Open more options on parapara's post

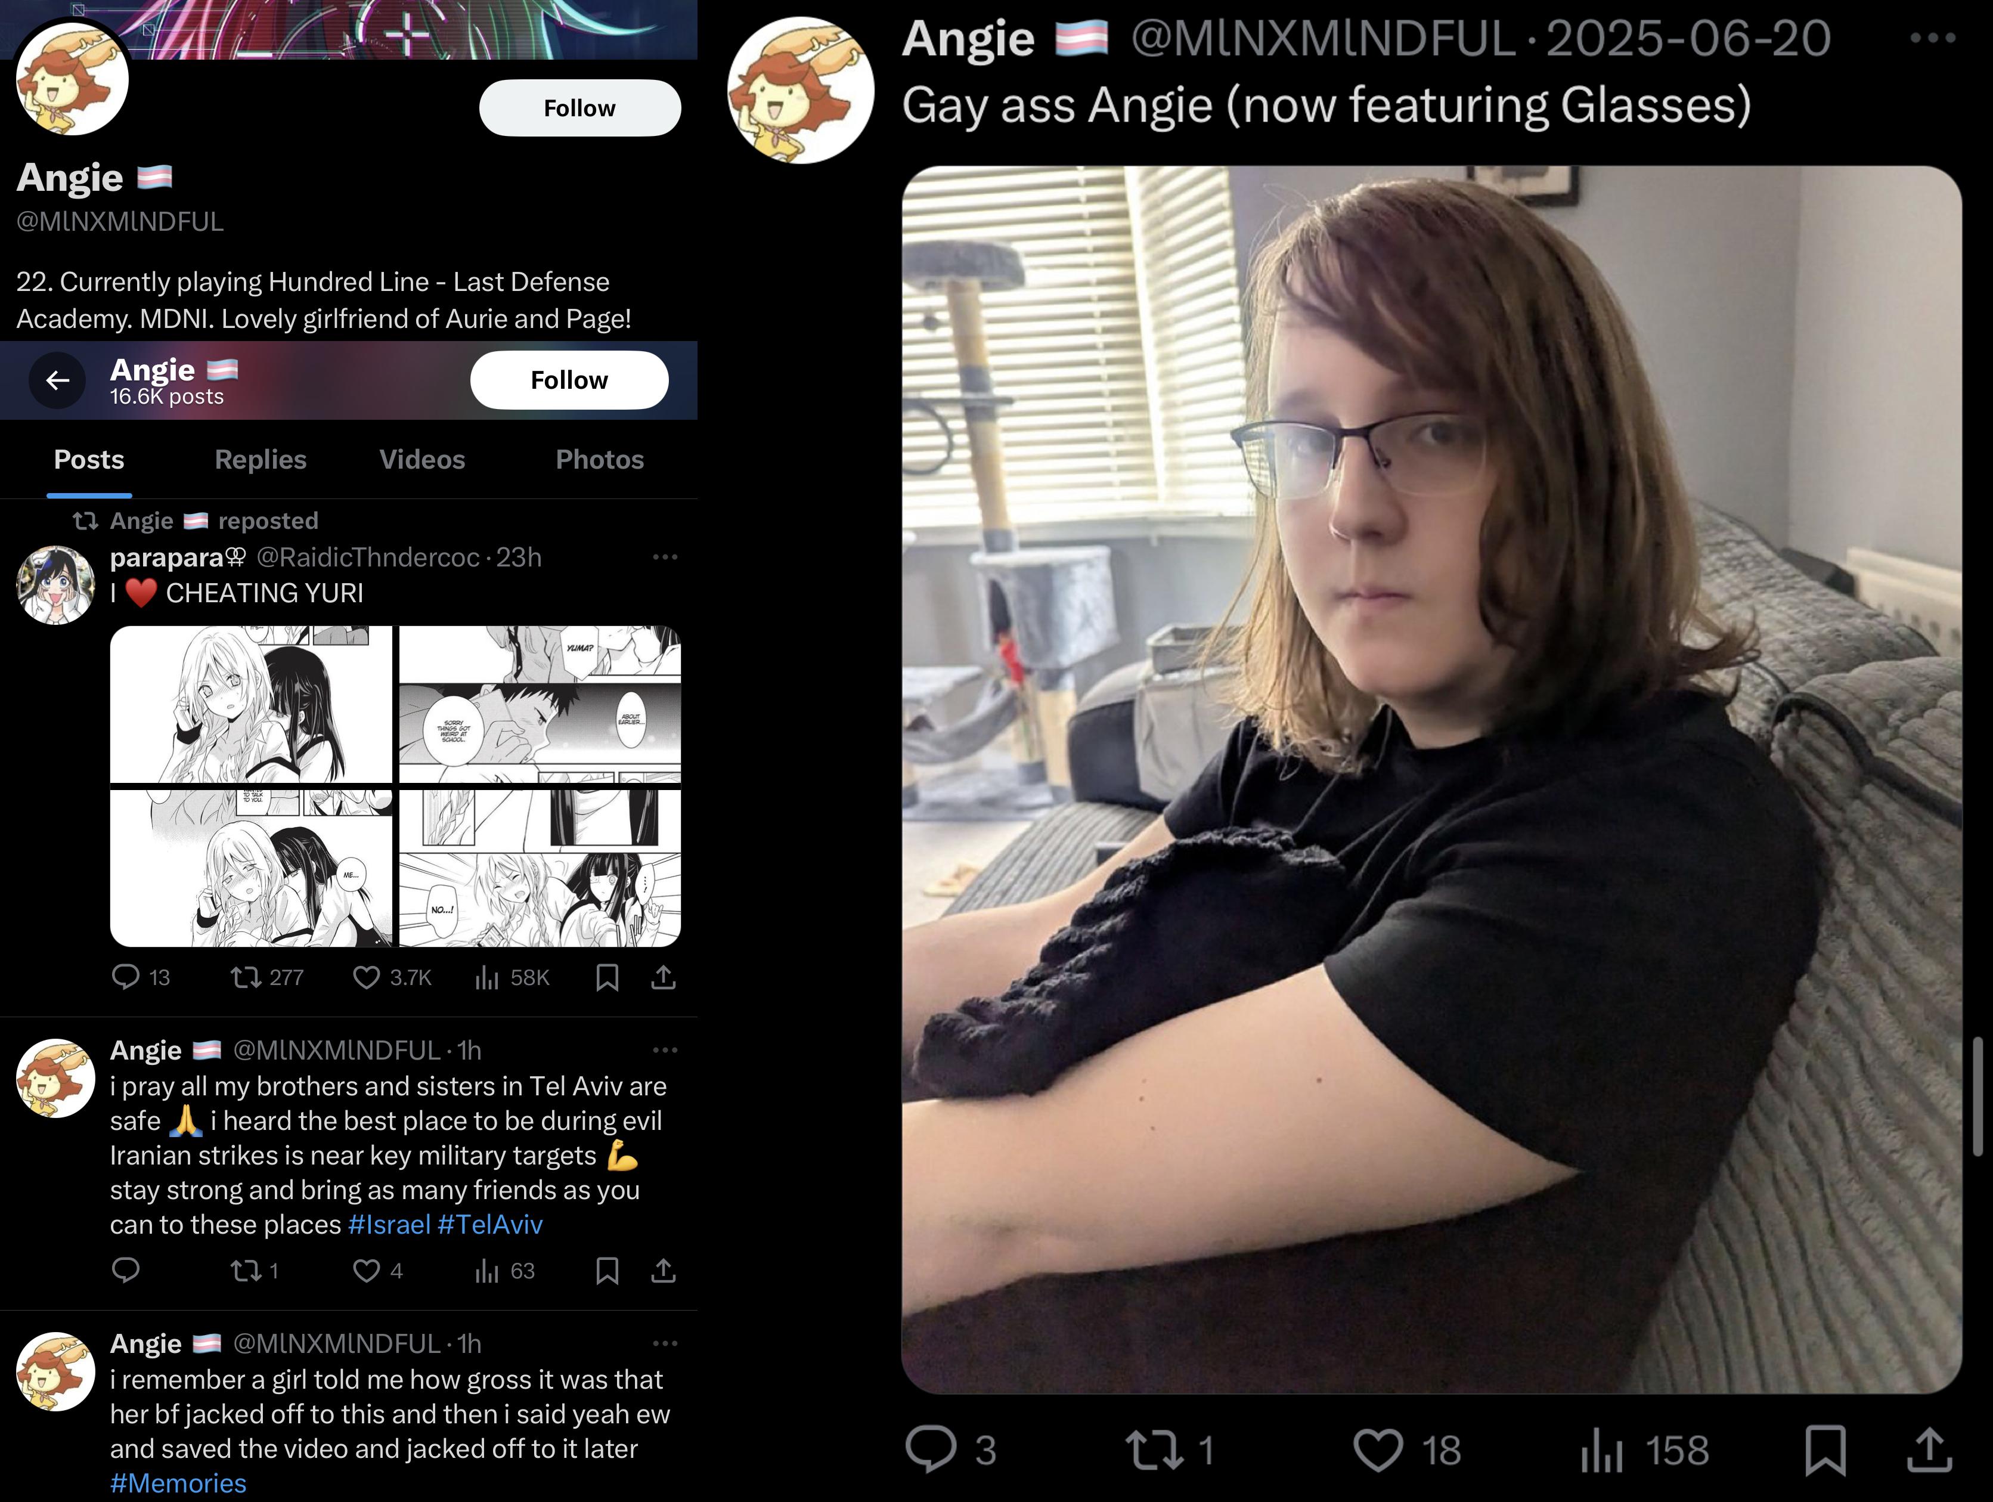pos(665,557)
